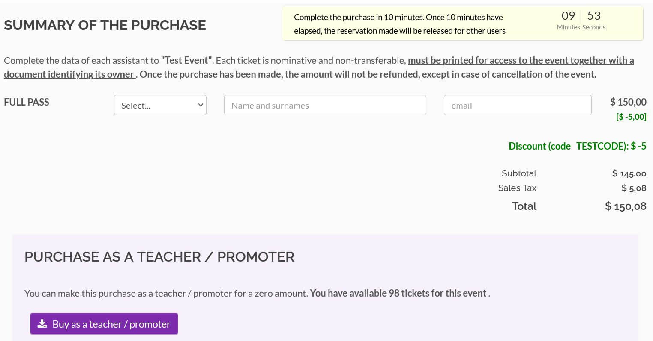This screenshot has width=653, height=341.
Task: Click the 53 Seconds countdown counter
Action: 594,21
